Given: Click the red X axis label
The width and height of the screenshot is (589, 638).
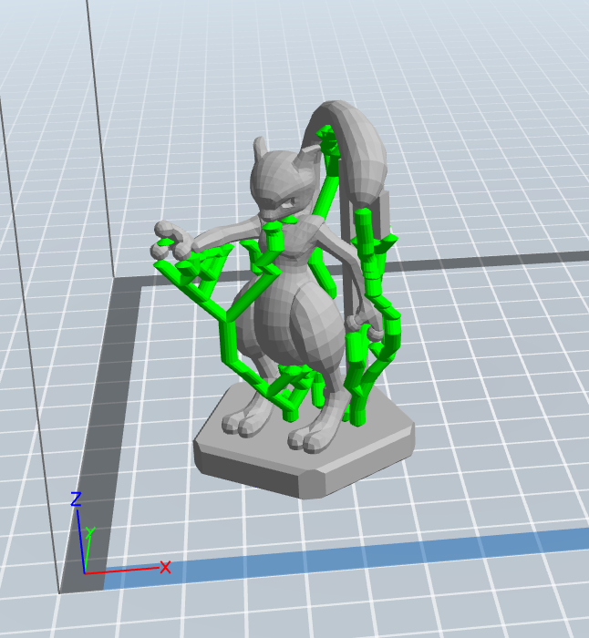Looking at the screenshot, I should tap(165, 567).
